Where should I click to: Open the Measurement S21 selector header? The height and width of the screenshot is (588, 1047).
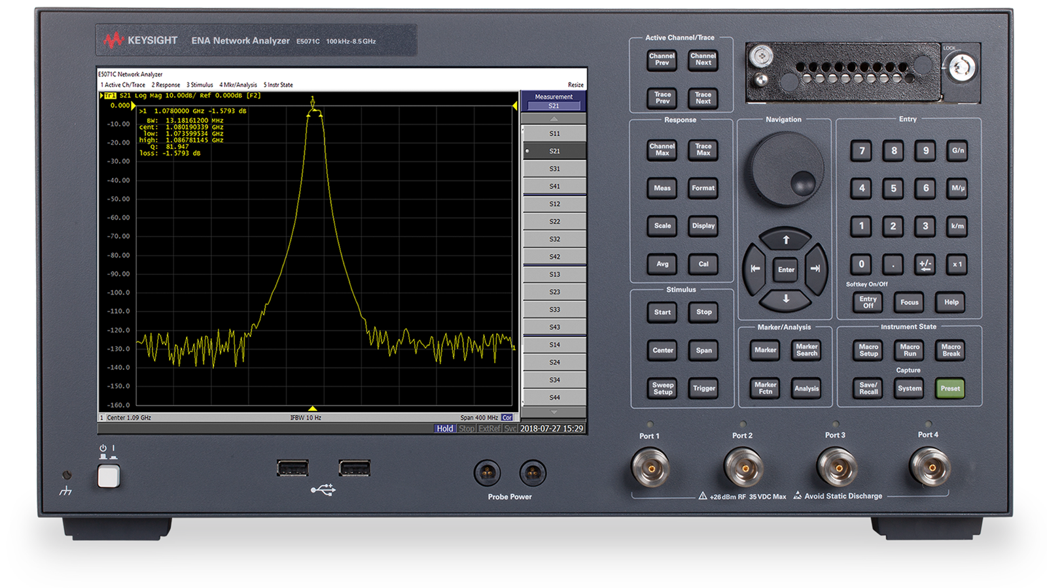[x=554, y=100]
